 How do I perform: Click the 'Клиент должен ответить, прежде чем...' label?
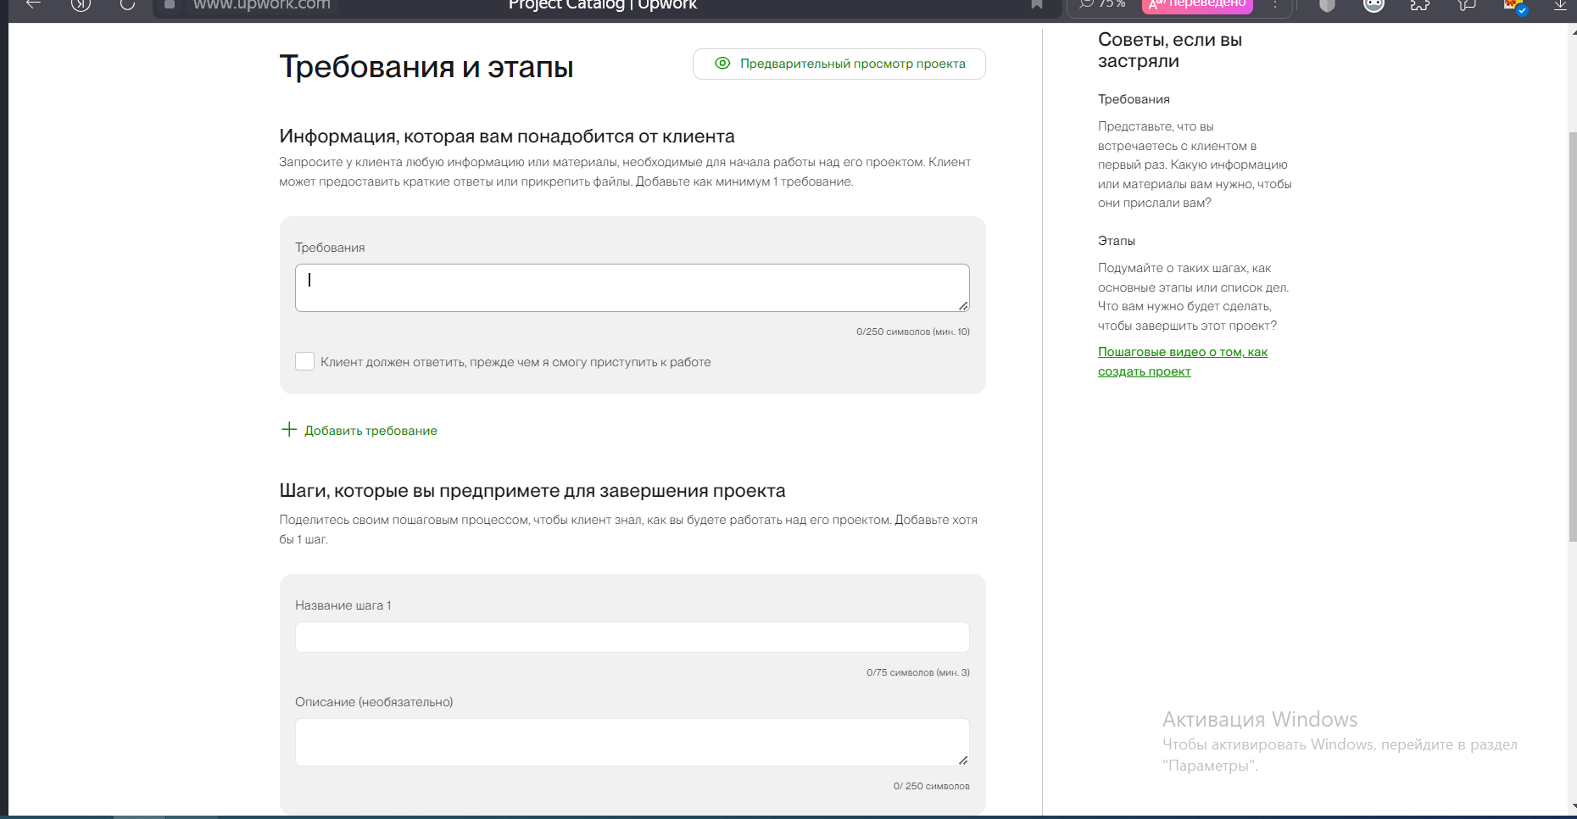515,362
